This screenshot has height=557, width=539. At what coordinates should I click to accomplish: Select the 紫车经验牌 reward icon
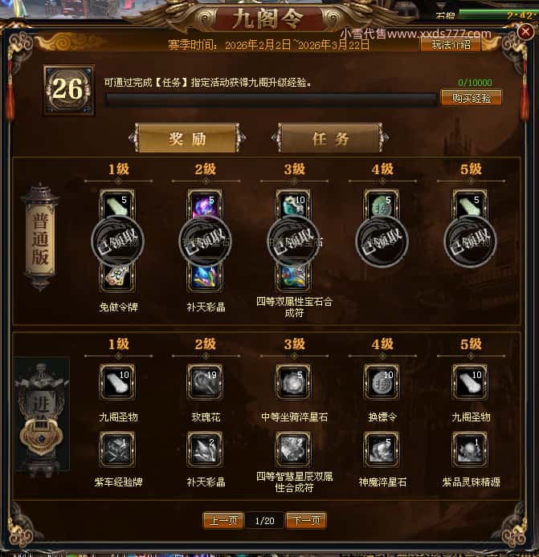pyautogui.click(x=117, y=449)
